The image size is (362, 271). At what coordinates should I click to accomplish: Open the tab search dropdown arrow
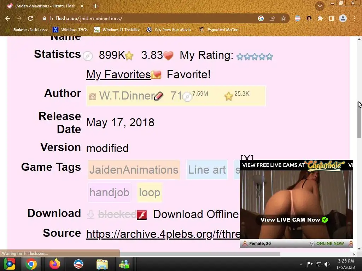point(320,6)
